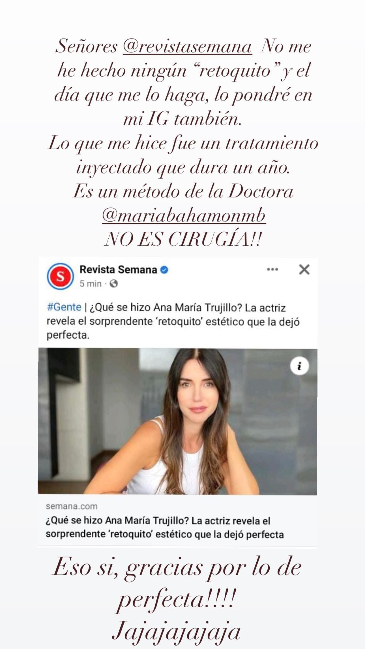Screen dimensions: 365x649
Task: Open the #Gente hashtag
Action: coord(64,307)
